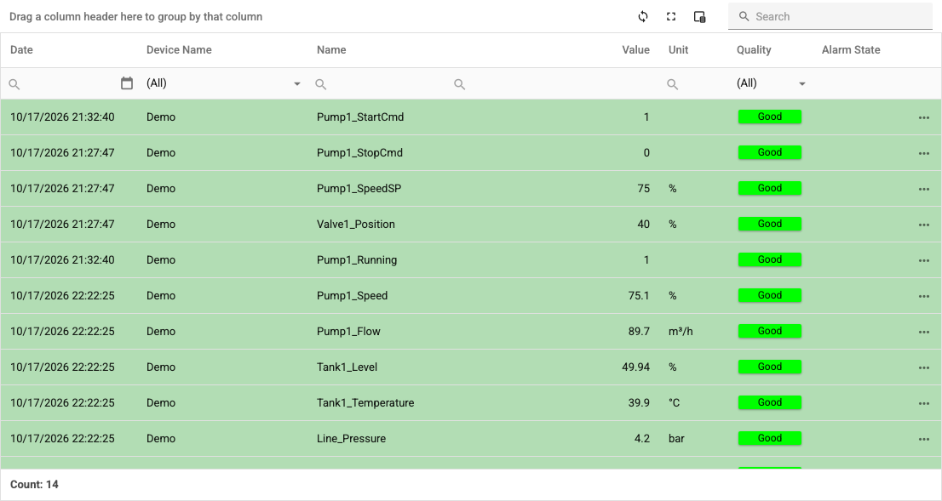942x501 pixels.
Task: Open the column chooser icon
Action: point(699,17)
